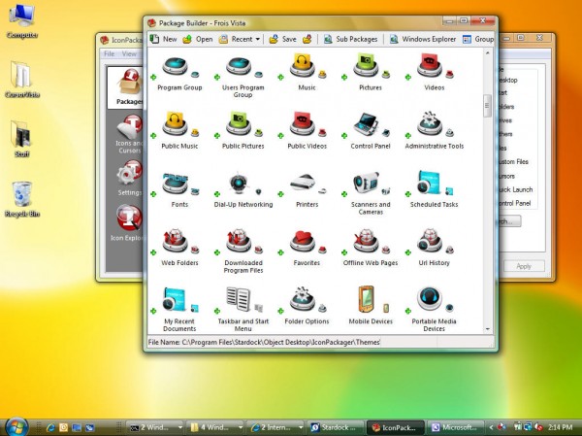Open the File menu in IconPackager
This screenshot has height=436, width=582.
coord(110,54)
